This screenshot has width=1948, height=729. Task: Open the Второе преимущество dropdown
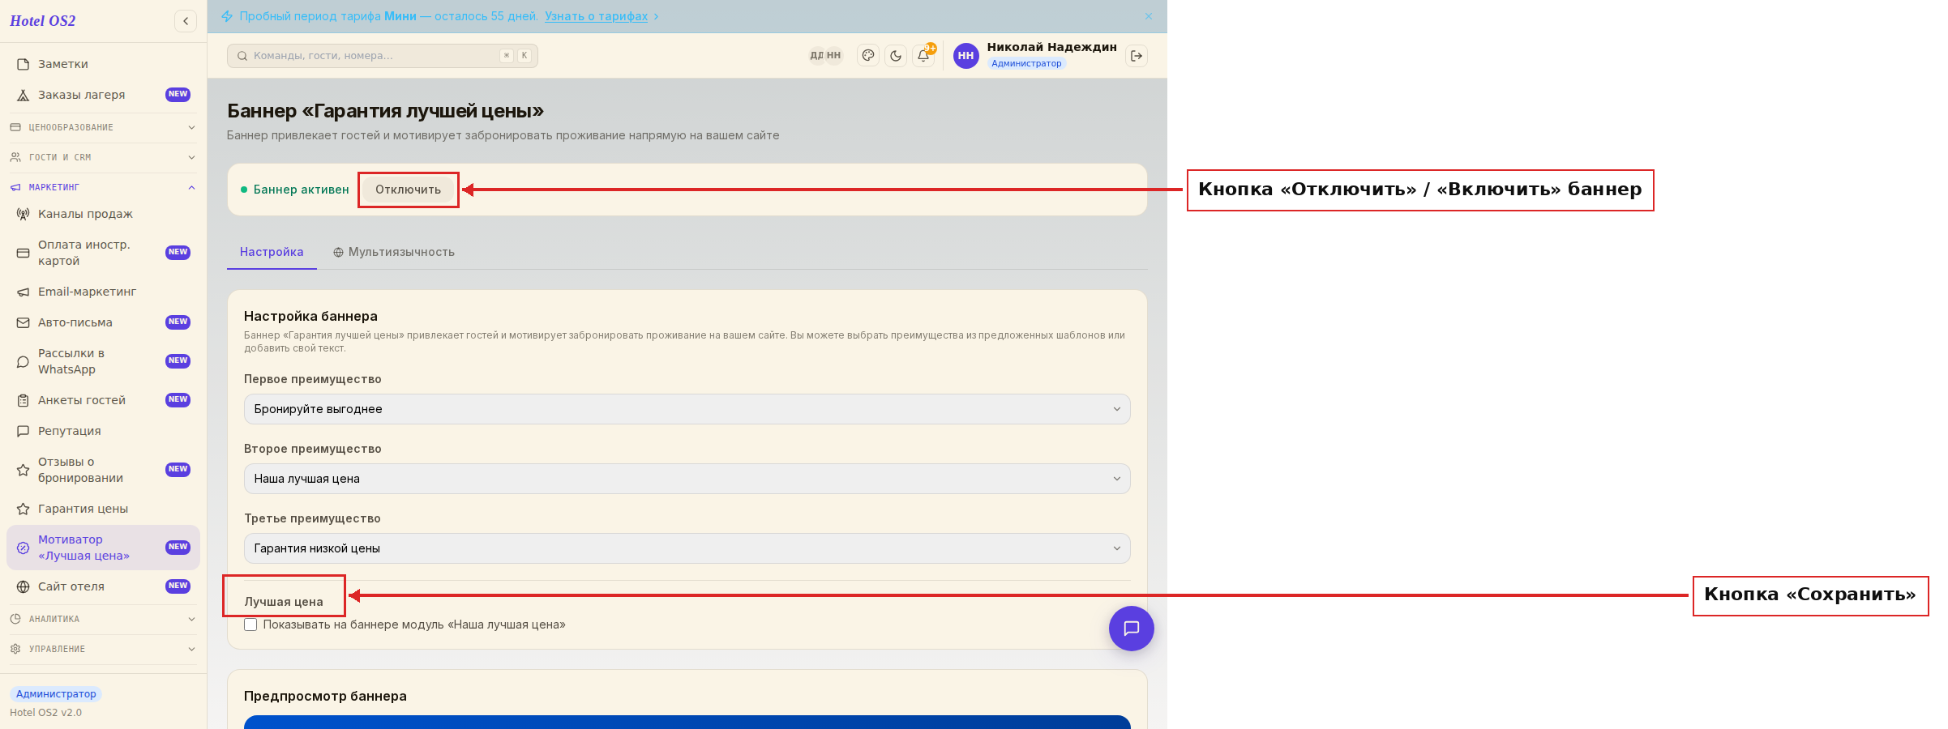[687, 479]
